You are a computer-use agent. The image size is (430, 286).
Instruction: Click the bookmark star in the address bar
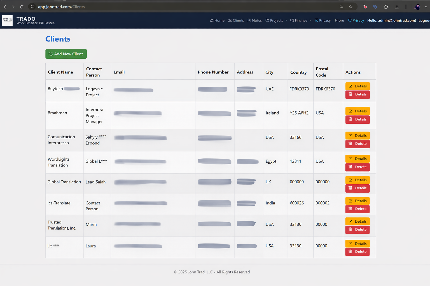click(351, 6)
